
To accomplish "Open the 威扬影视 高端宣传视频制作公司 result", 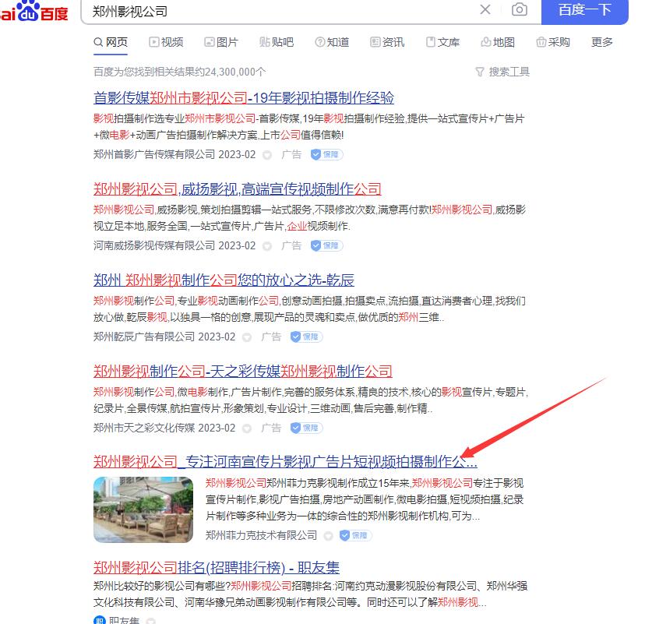I will pos(238,189).
